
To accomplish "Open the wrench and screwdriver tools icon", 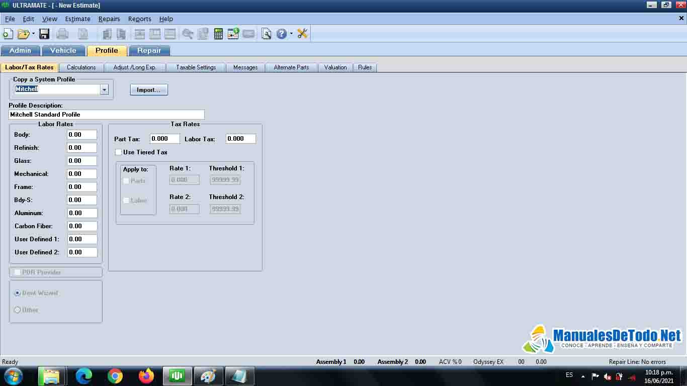I will tap(302, 34).
